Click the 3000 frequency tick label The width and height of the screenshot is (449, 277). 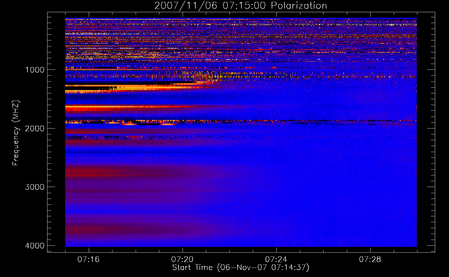(35, 187)
